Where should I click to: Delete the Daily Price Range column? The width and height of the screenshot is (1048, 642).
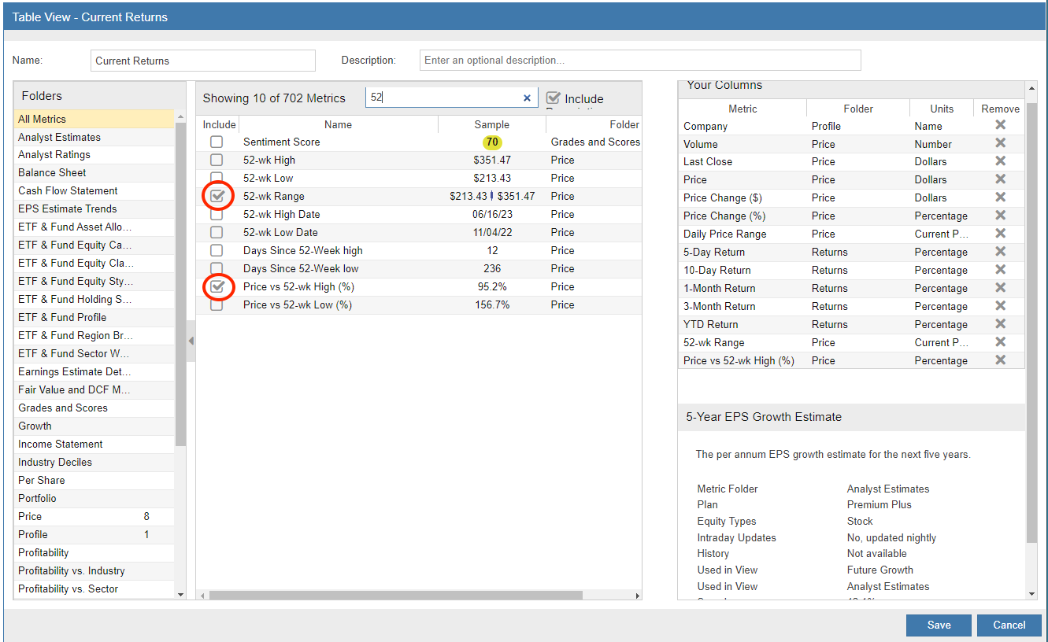coord(1000,234)
